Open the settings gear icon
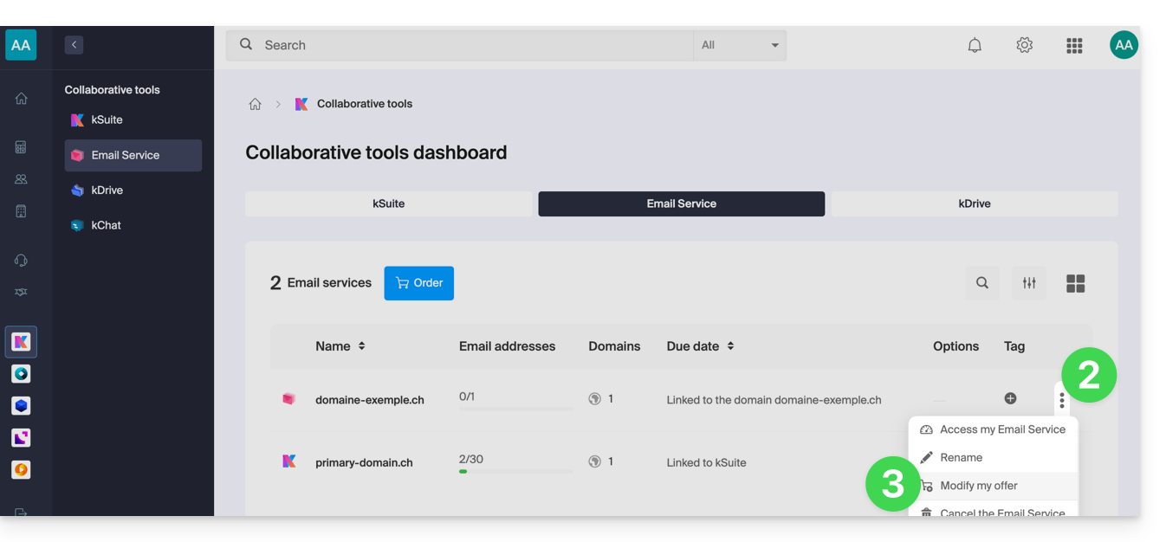The height and width of the screenshot is (542, 1166). click(1024, 45)
